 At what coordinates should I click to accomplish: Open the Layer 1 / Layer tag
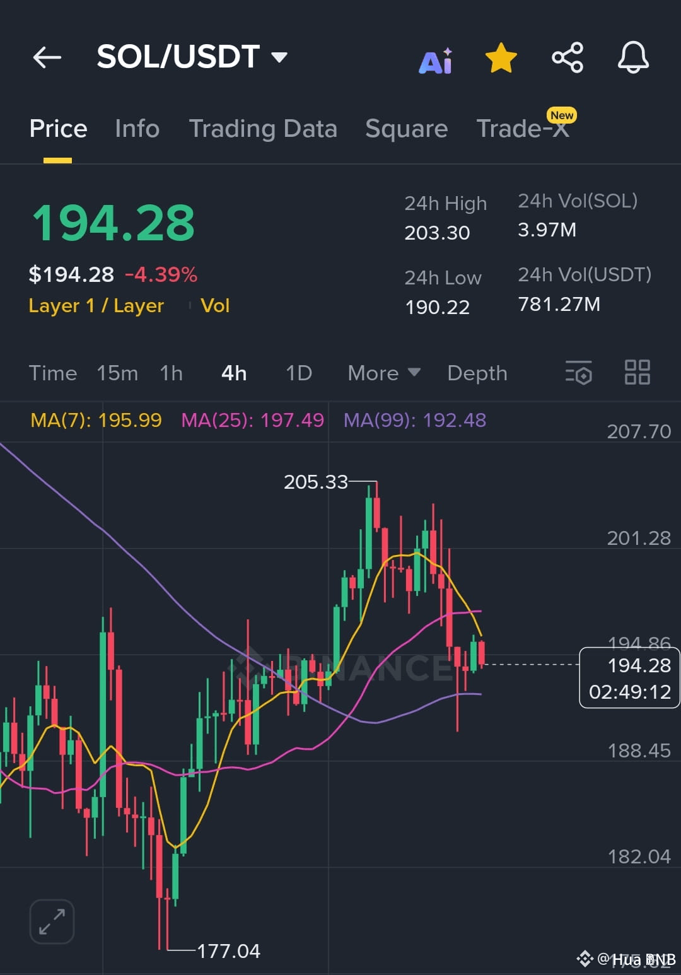click(96, 306)
